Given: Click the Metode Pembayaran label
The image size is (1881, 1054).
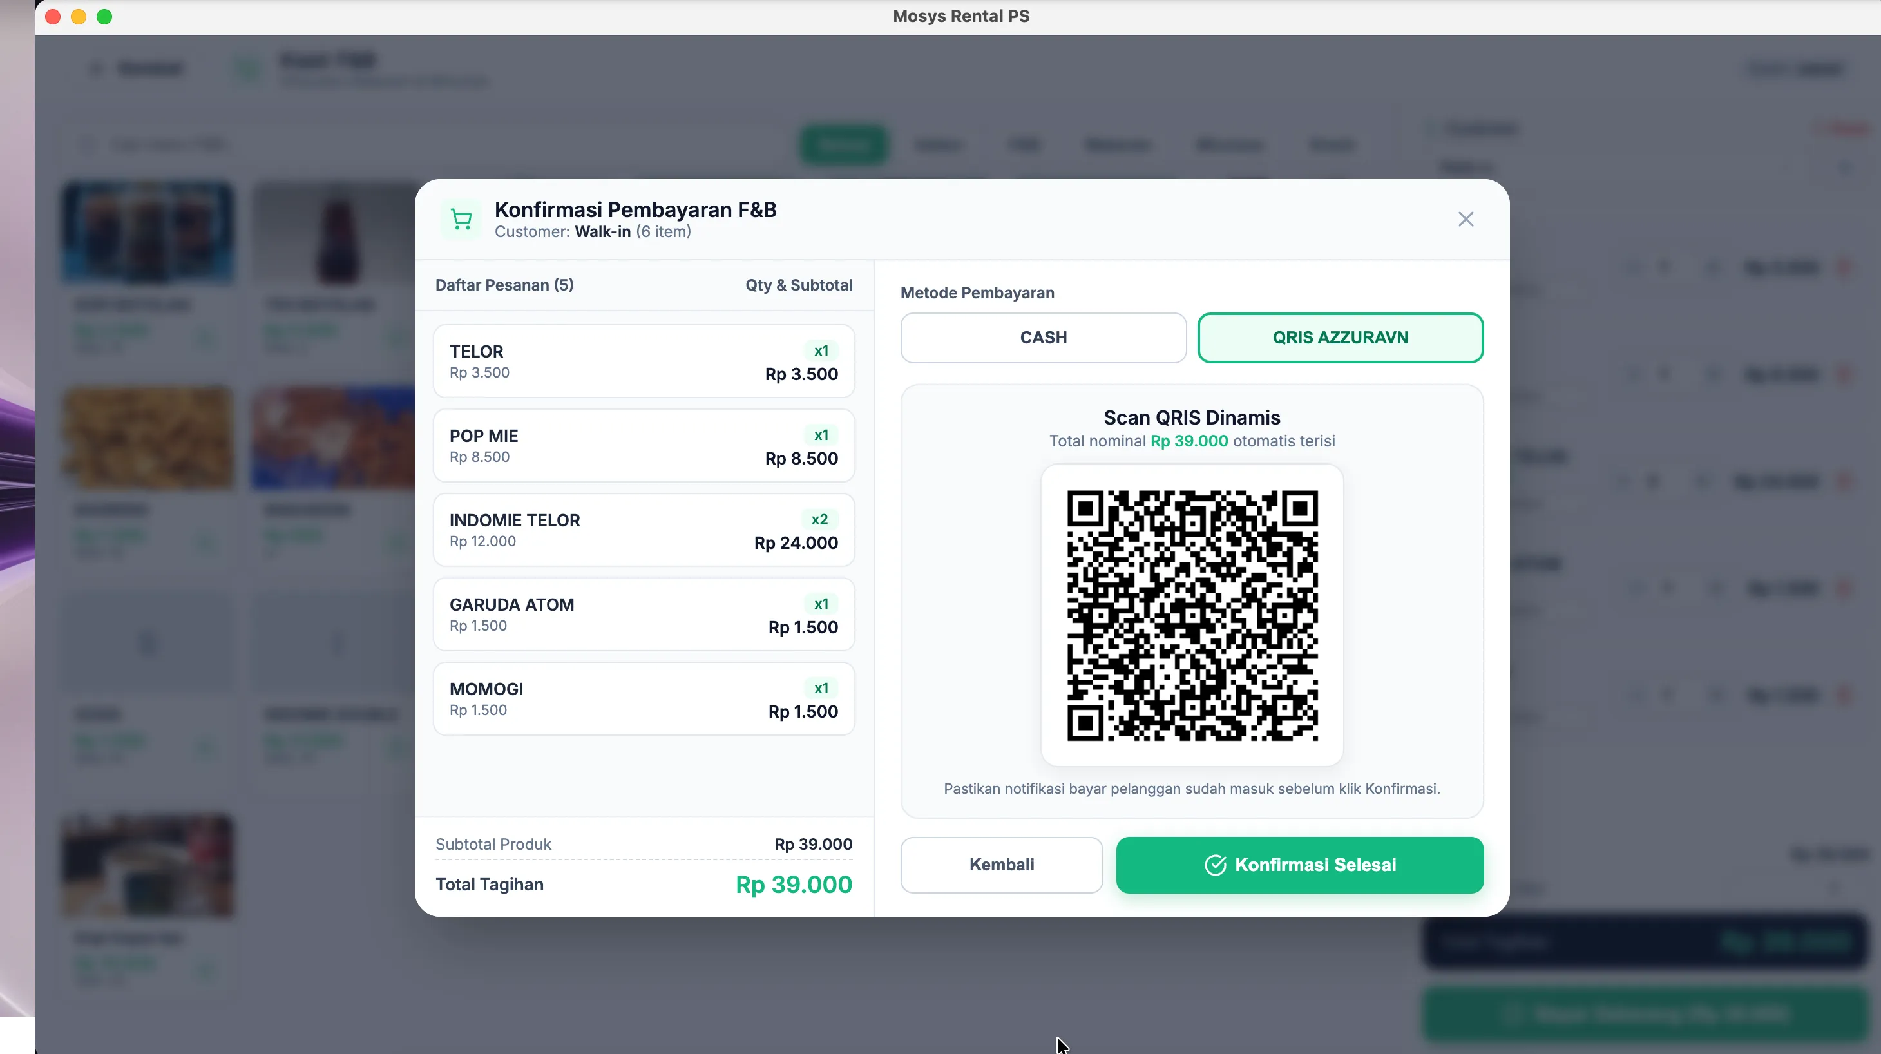Looking at the screenshot, I should (x=977, y=293).
